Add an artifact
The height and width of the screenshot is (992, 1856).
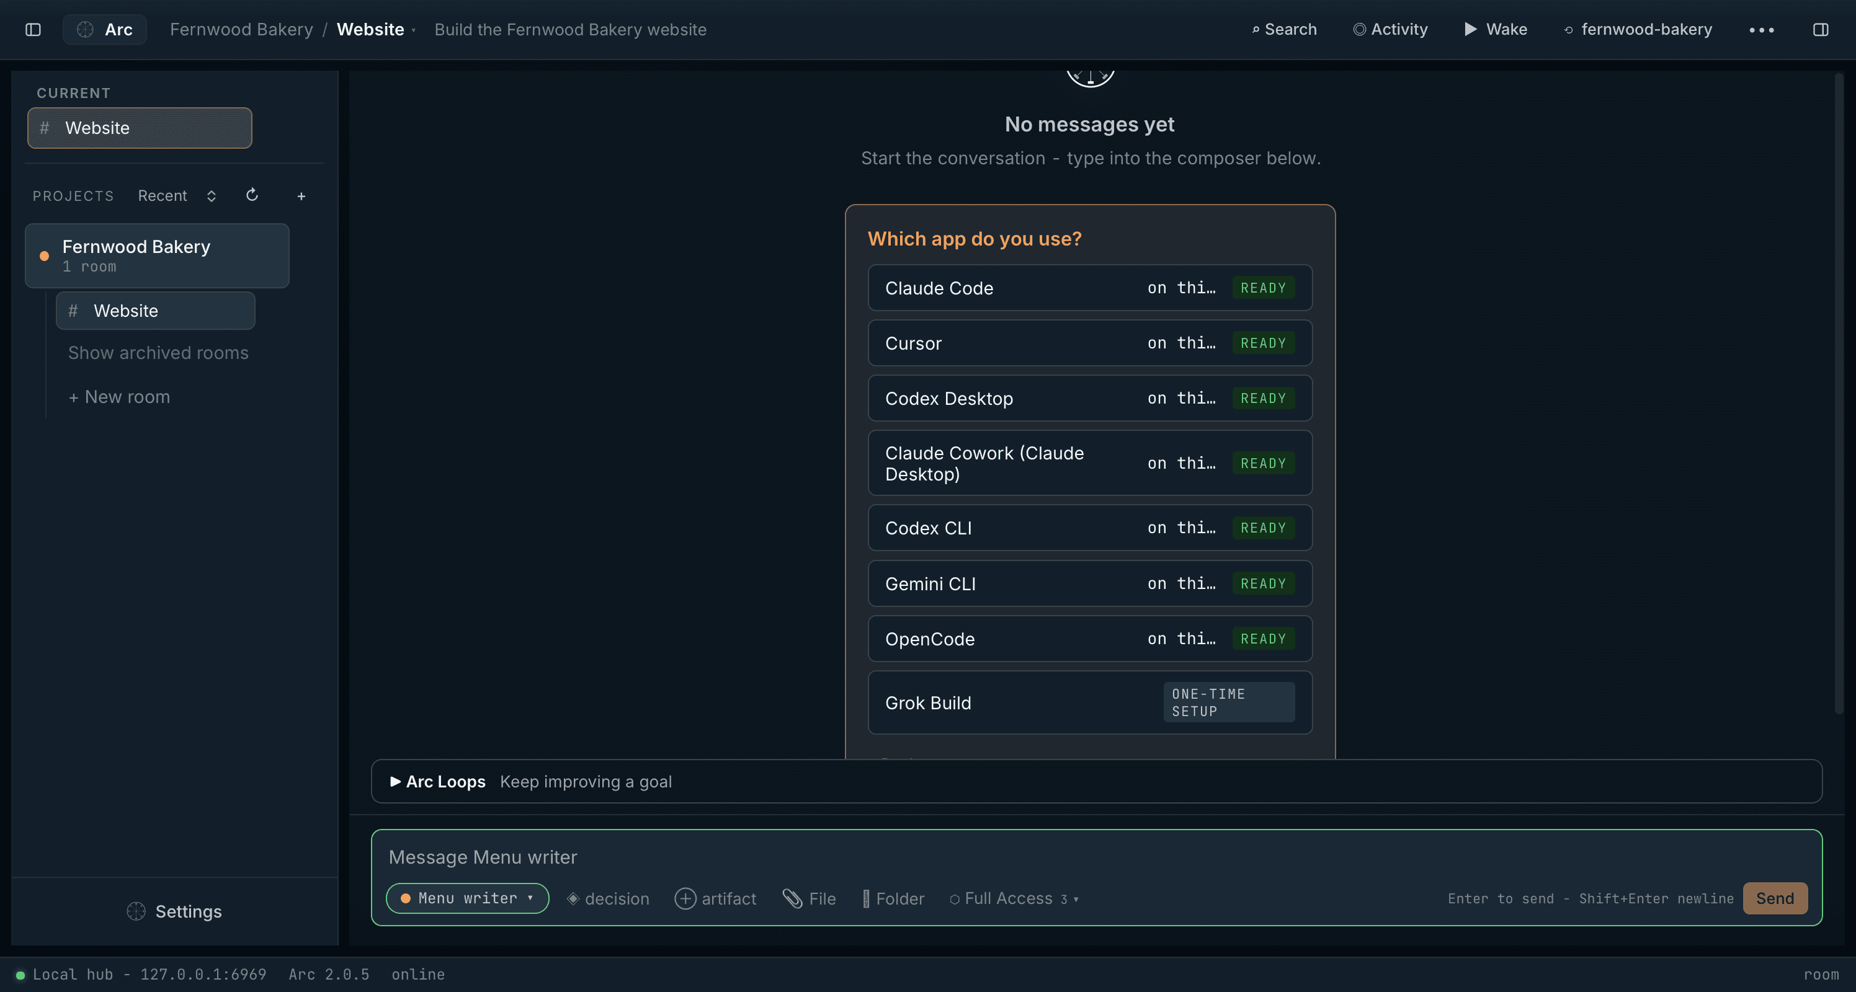click(x=715, y=898)
